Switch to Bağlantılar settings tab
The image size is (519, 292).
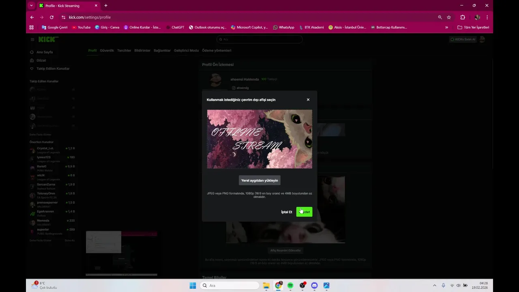click(162, 51)
